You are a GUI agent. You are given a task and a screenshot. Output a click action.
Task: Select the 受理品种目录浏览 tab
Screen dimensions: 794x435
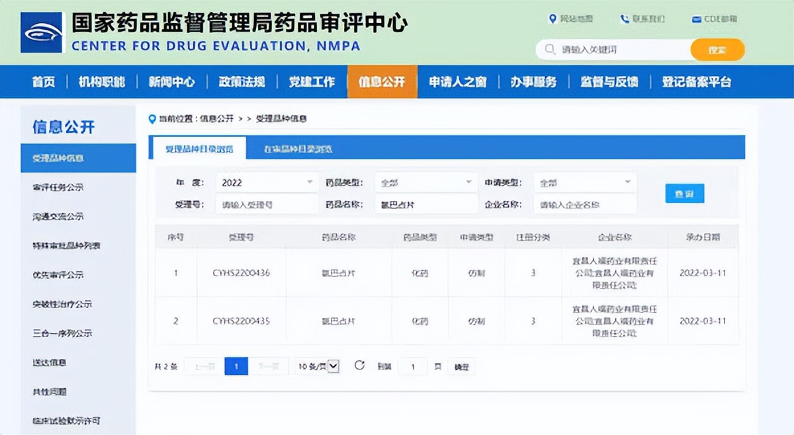click(201, 147)
